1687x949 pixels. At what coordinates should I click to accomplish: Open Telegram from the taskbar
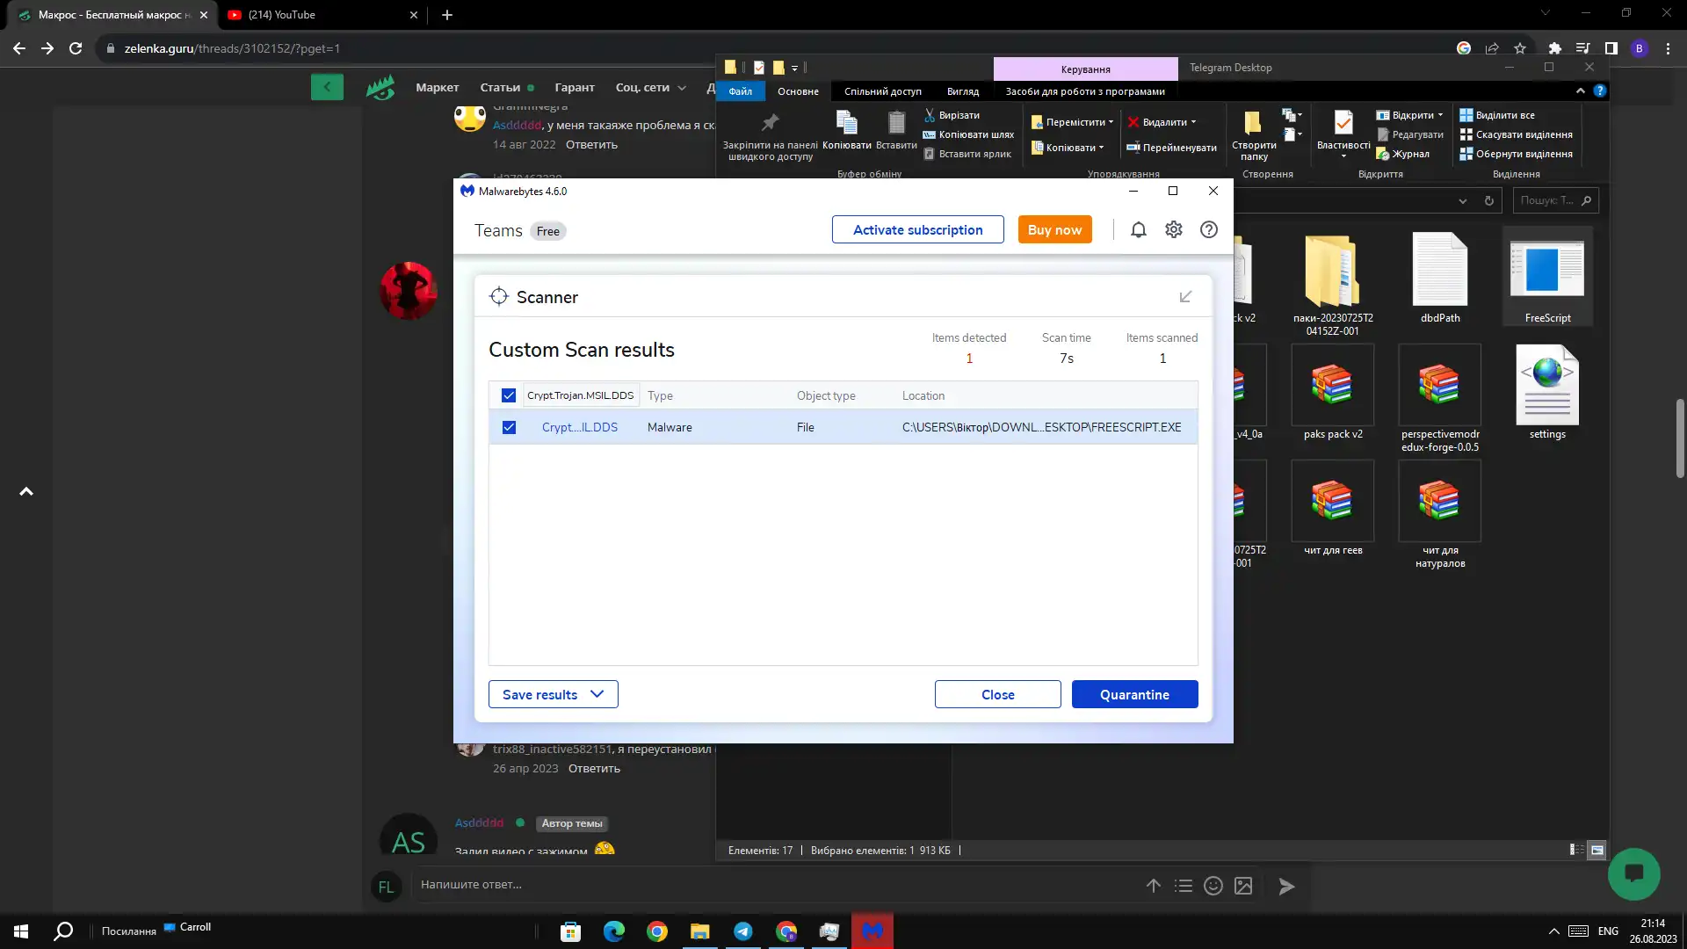tap(743, 931)
